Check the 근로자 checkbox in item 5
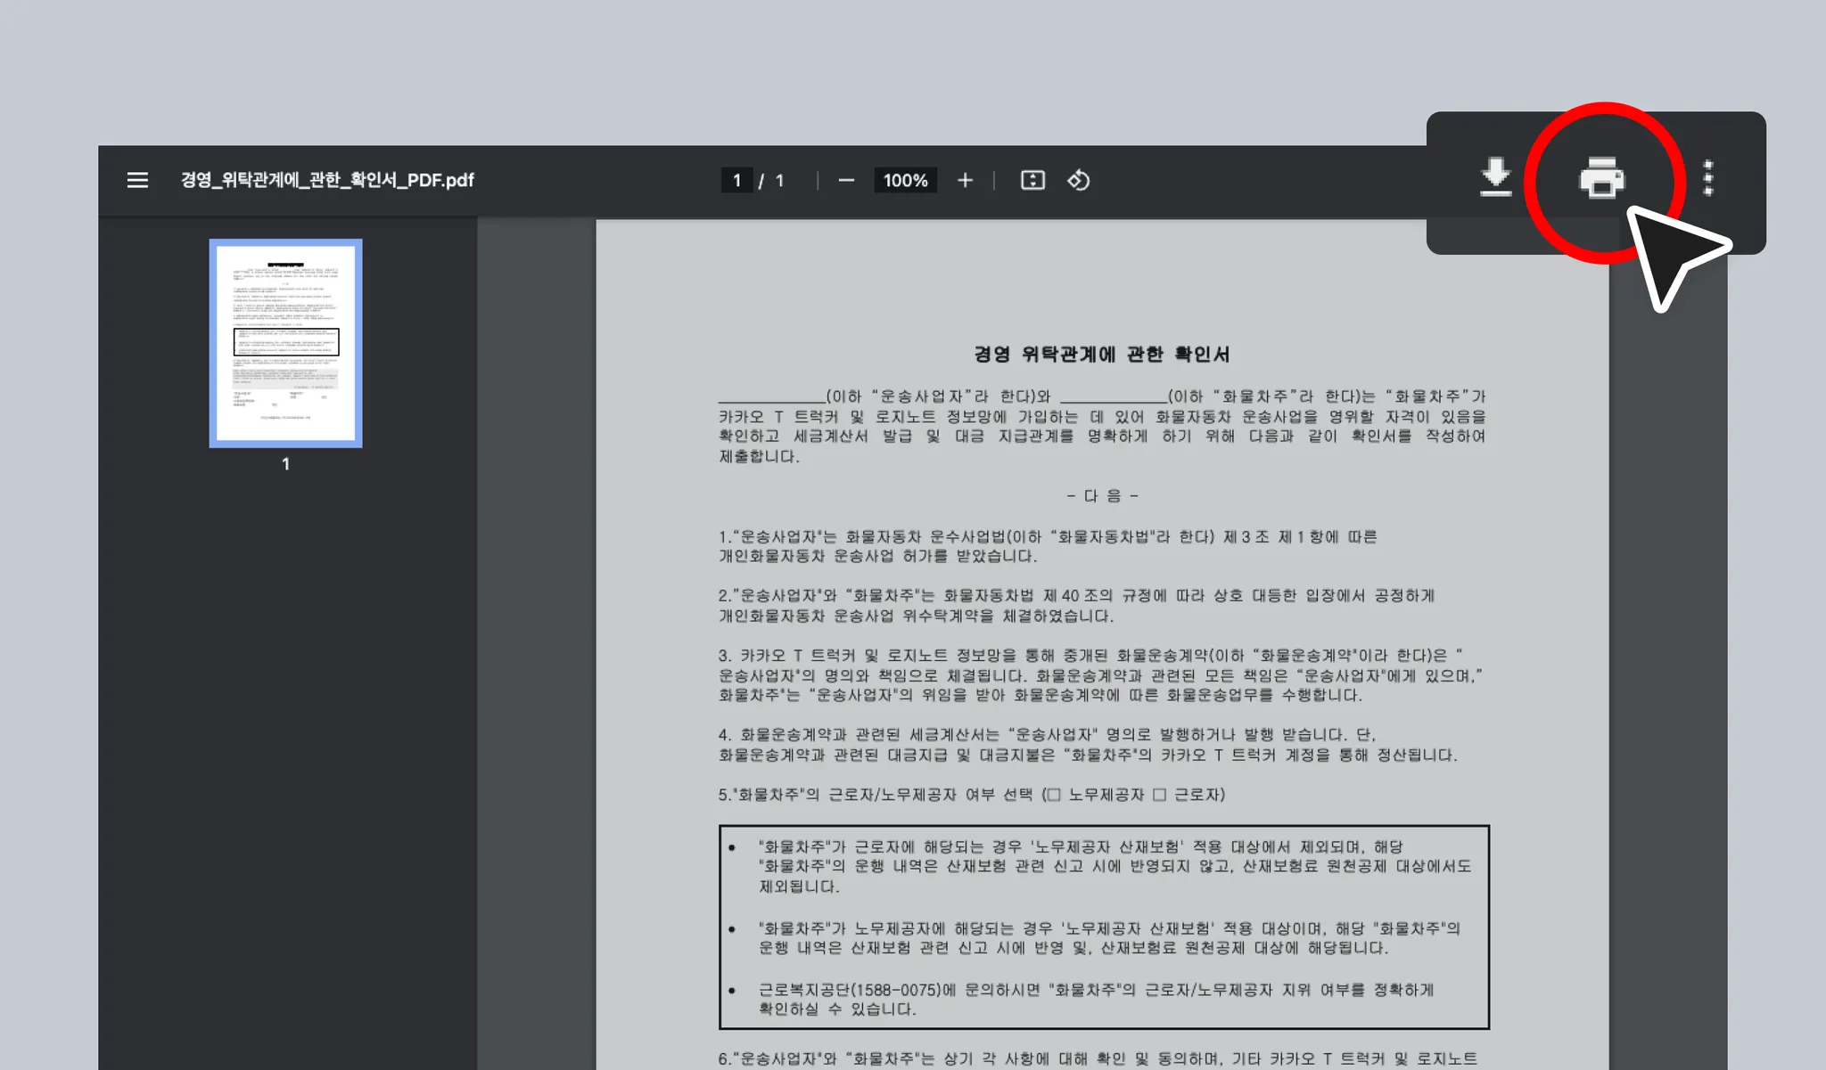 (x=1159, y=795)
